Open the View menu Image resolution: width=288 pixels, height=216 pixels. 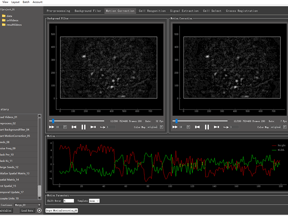click(x=5, y=2)
